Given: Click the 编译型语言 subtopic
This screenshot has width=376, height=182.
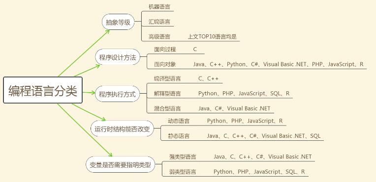Looking at the screenshot, I should click(167, 78).
